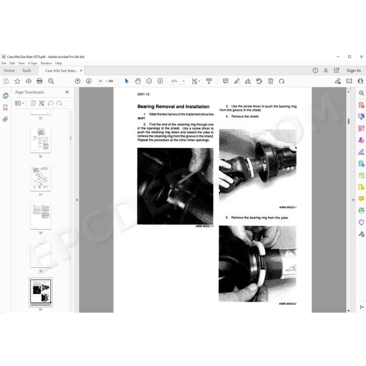
Task: Go to next page arrow
Action: point(89,81)
